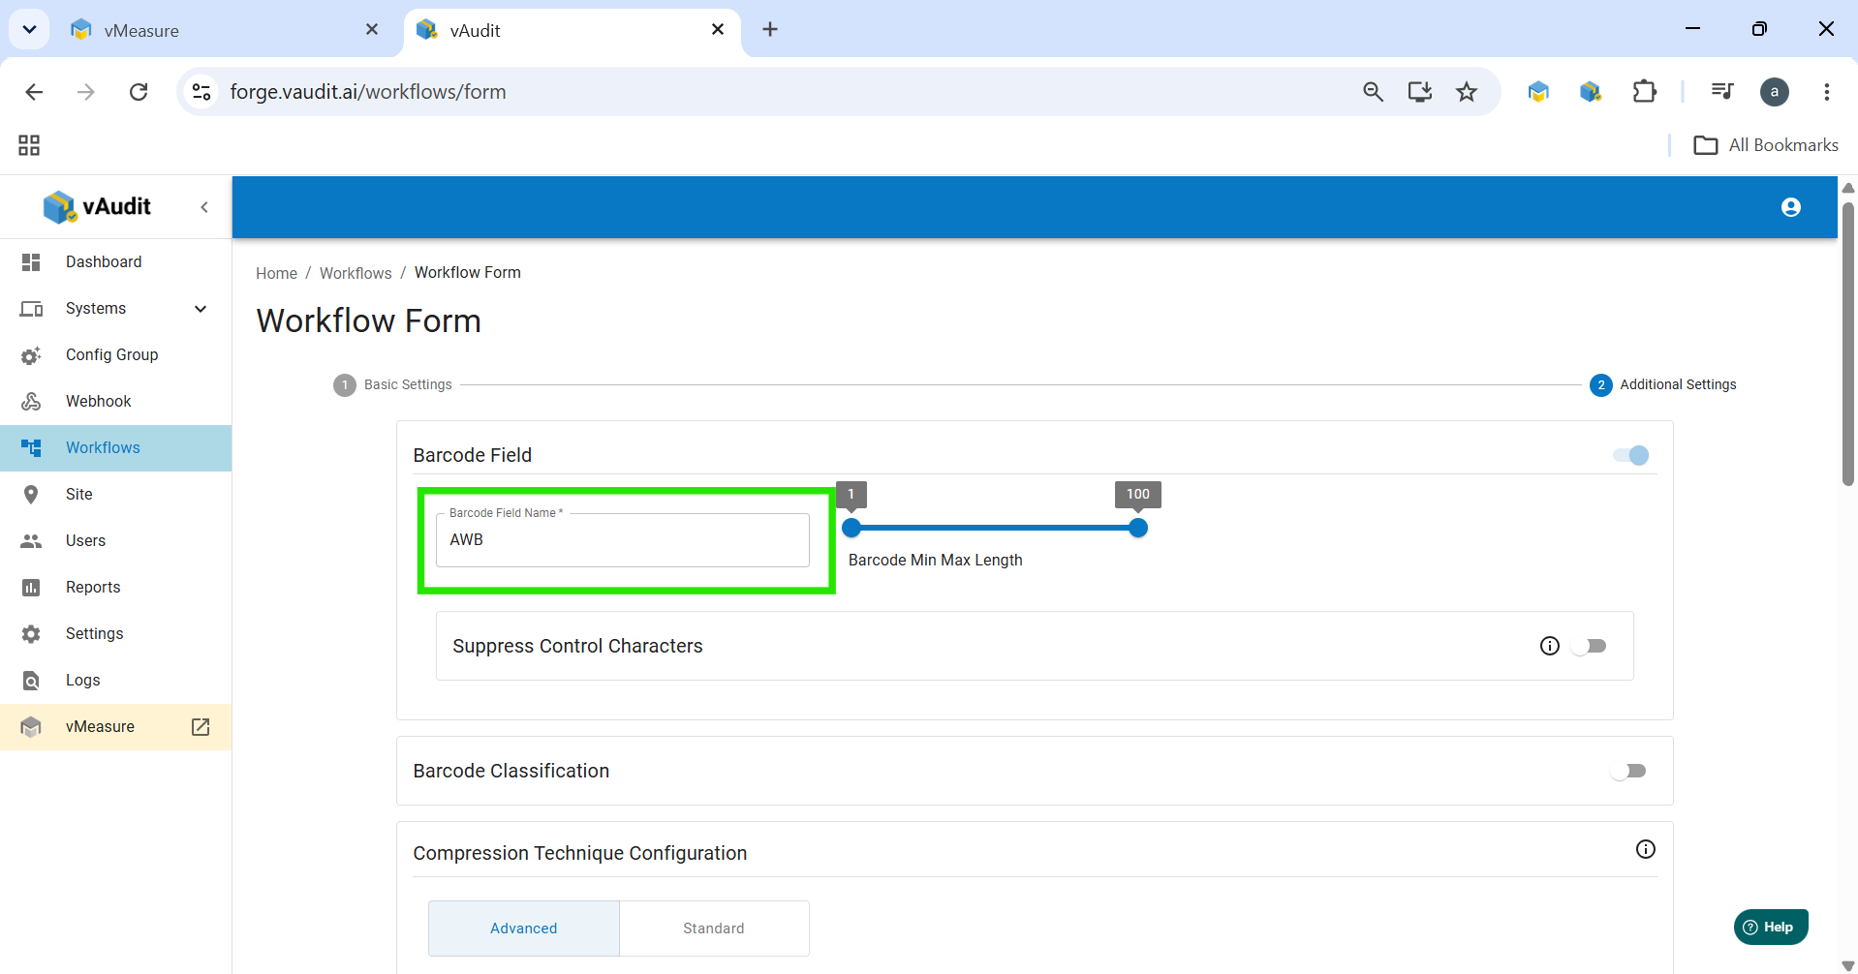Bookmark this page with the star icon
The width and height of the screenshot is (1858, 974).
pyautogui.click(x=1467, y=92)
